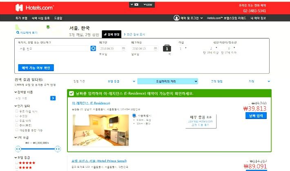The width and height of the screenshot is (290, 171).
Task: Open the E-Residence hotel link
Action: pos(91,103)
